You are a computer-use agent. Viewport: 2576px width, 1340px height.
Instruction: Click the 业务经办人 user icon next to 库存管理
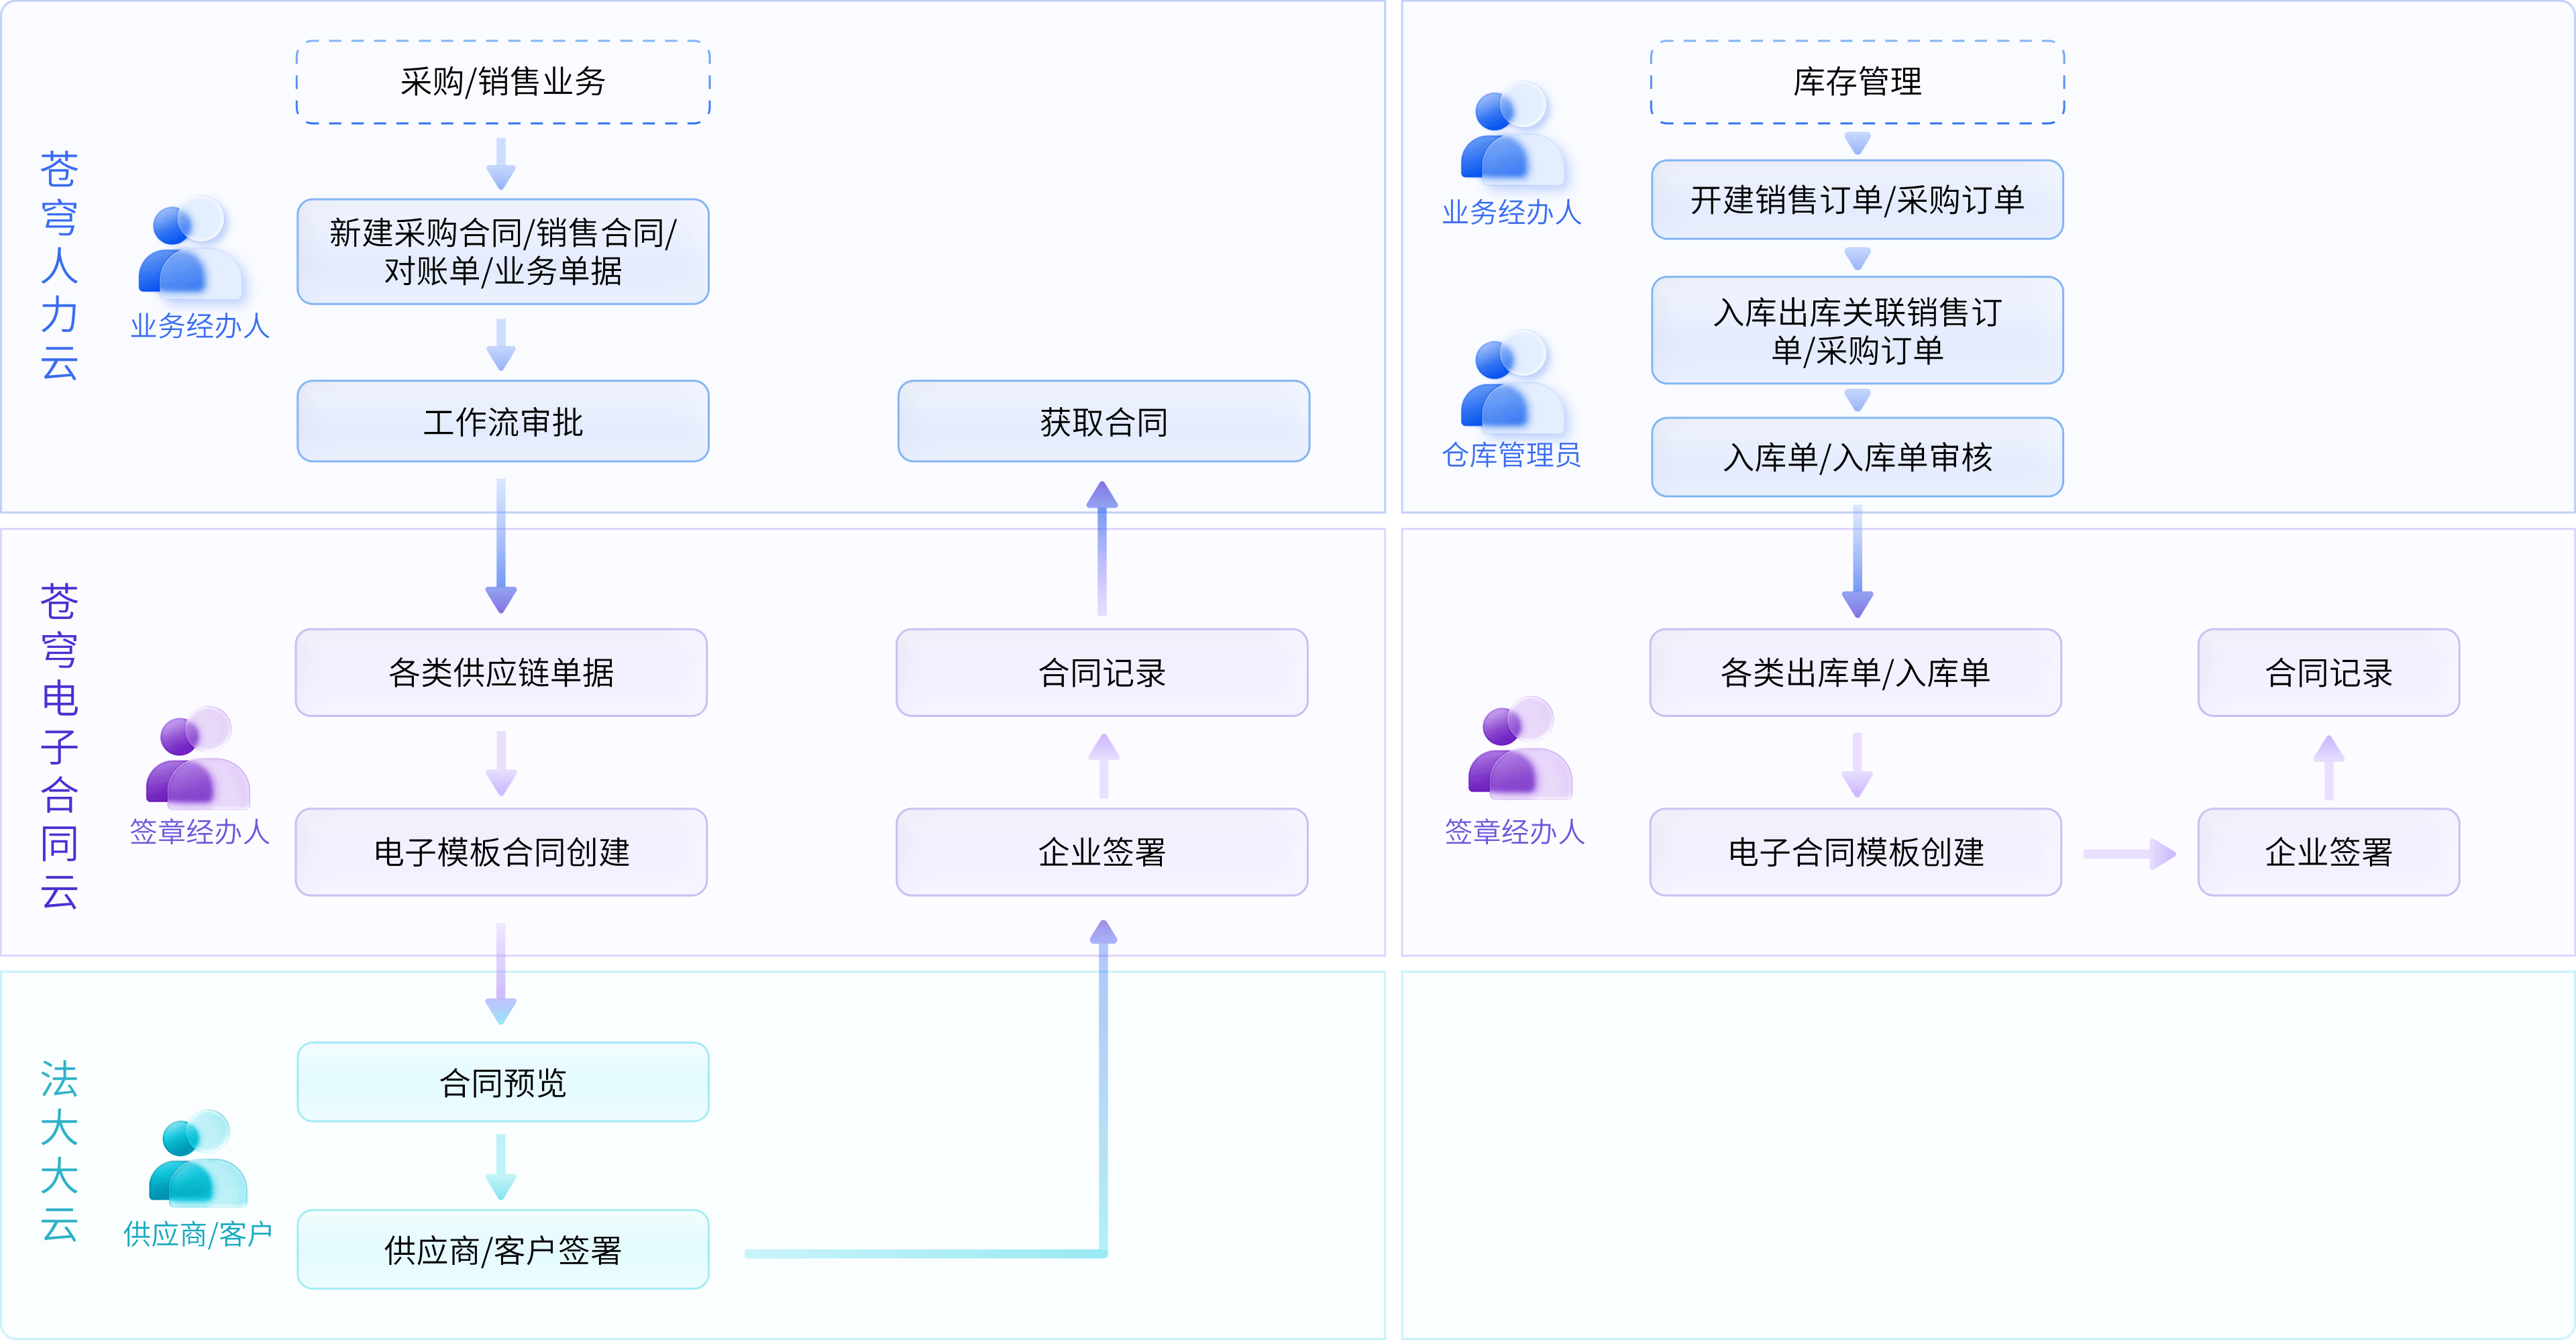pos(1513,133)
